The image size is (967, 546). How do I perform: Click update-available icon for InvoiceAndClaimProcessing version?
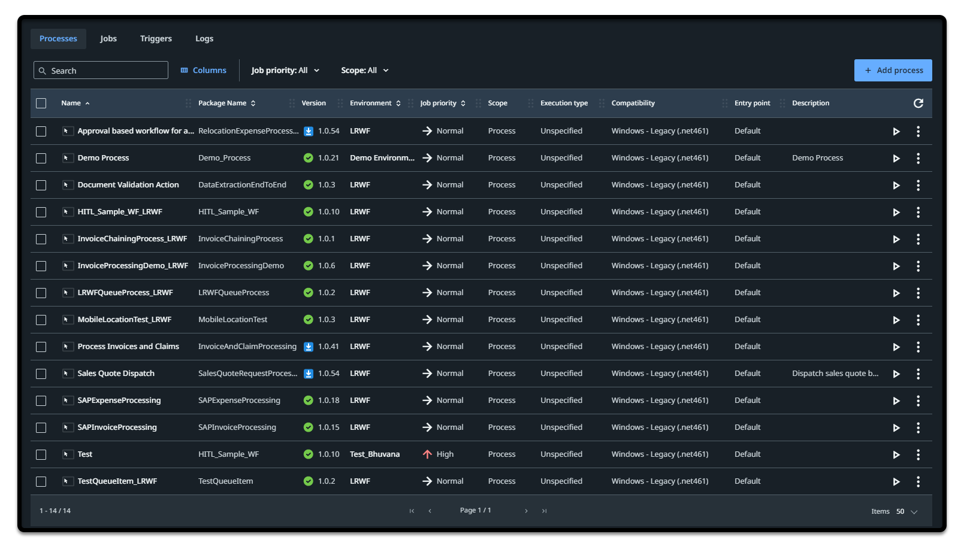tap(309, 347)
